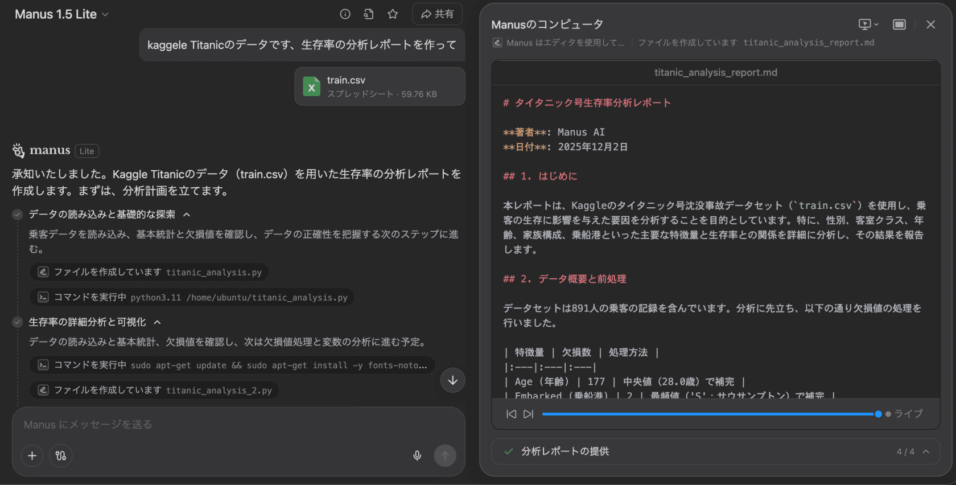956x485 pixels.
Task: Collapse the 生存率の詳細分析と可視化 step
Action: tap(158, 322)
